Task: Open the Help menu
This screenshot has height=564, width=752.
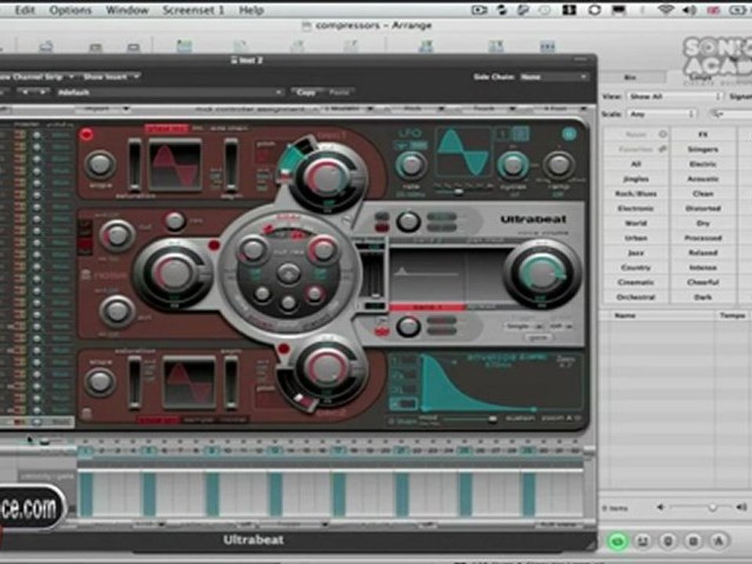Action: [251, 10]
